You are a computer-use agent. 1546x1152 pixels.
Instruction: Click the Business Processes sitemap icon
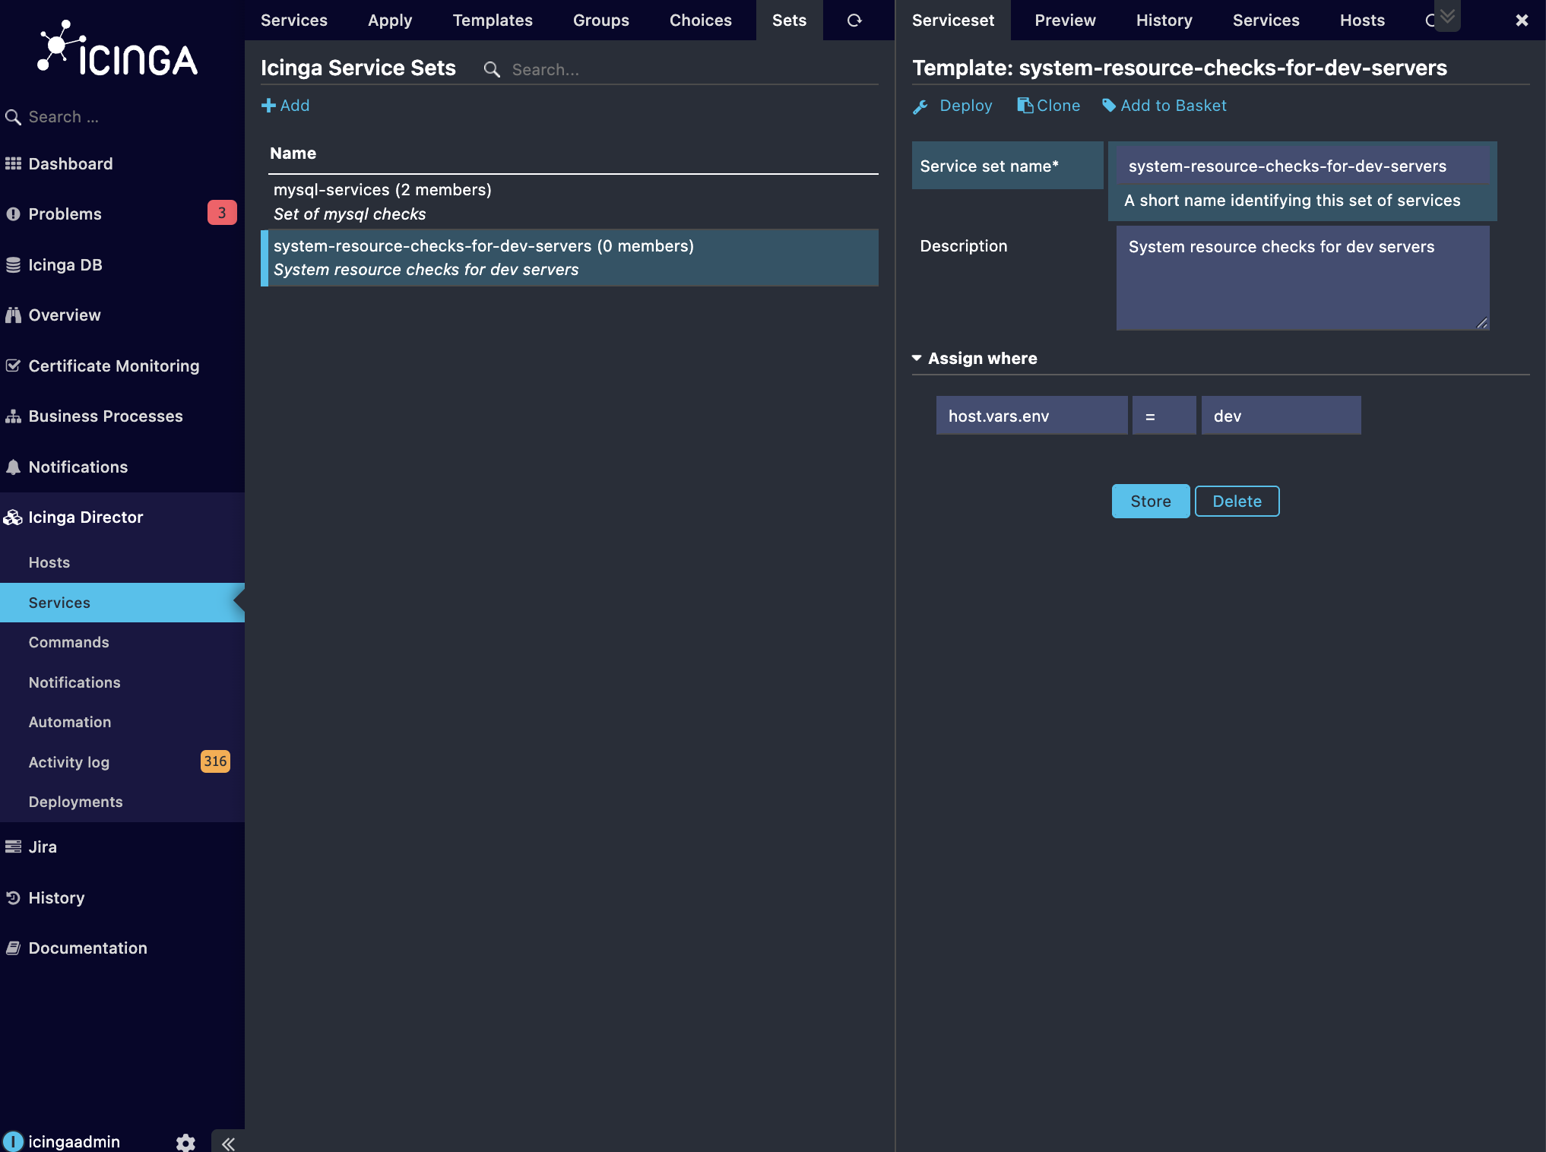point(13,416)
